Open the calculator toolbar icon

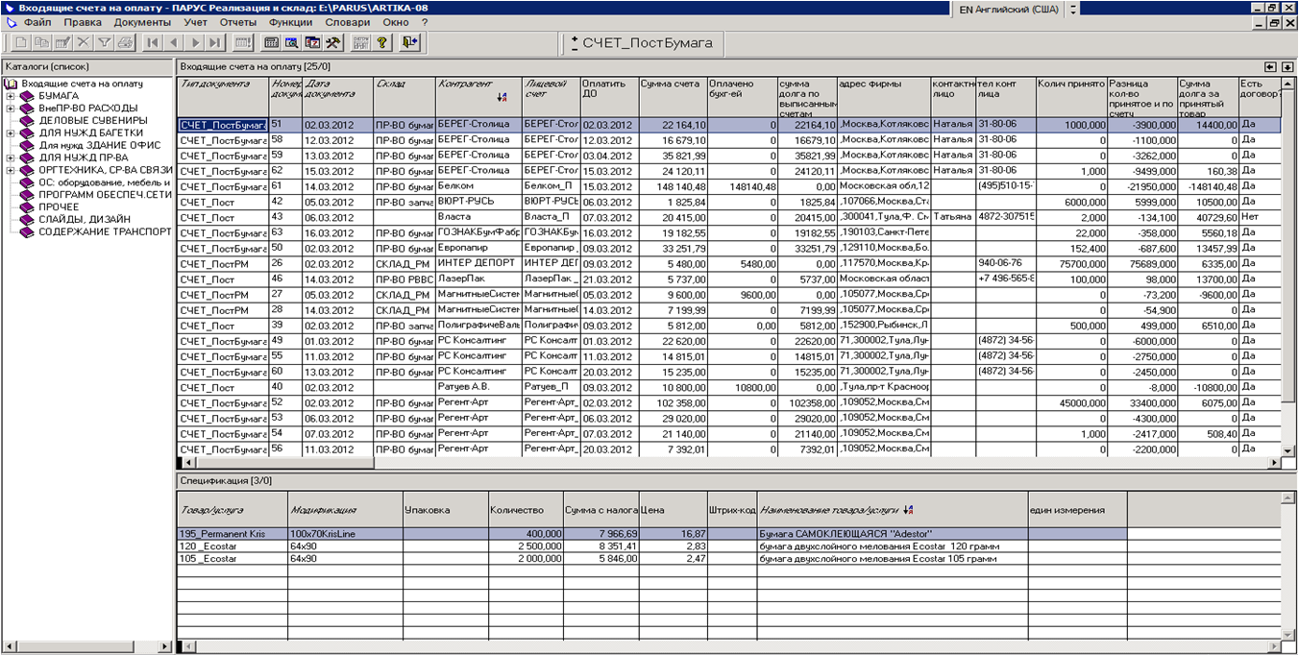click(x=272, y=42)
